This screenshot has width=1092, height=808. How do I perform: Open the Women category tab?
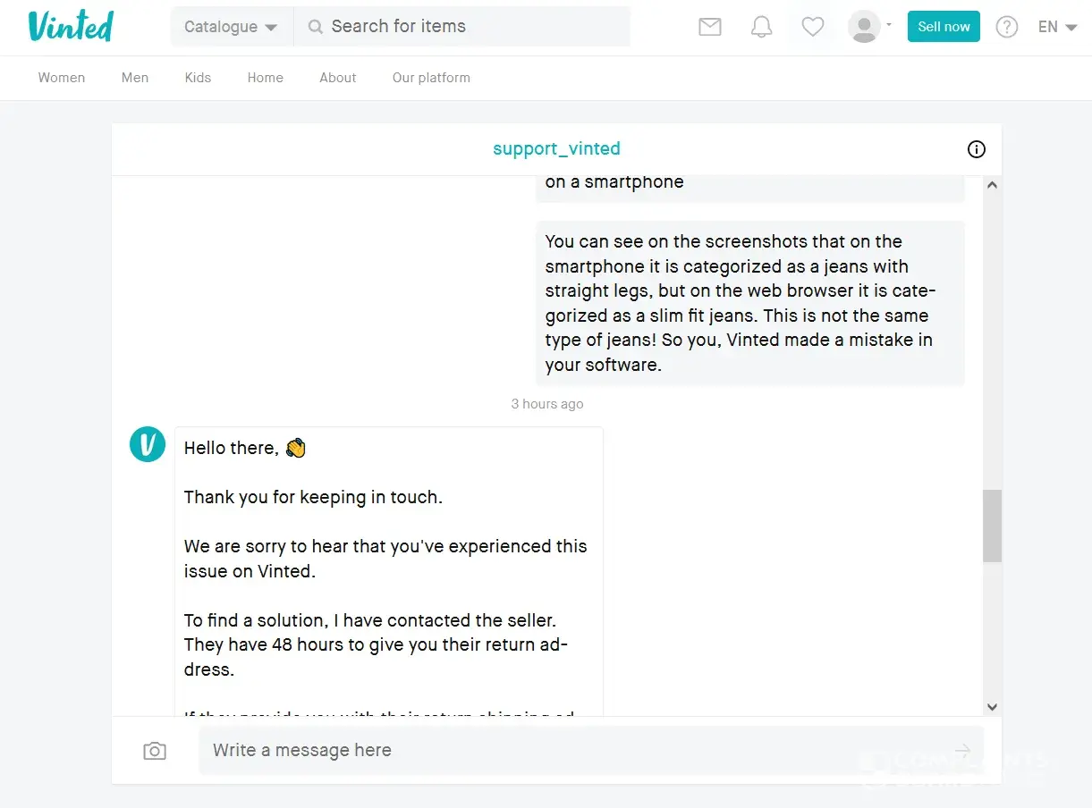point(62,78)
